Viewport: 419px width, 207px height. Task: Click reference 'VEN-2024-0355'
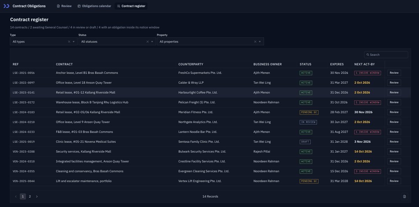(24, 171)
